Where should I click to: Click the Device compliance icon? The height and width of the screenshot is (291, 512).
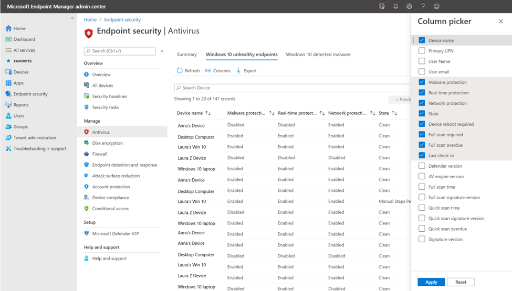pyautogui.click(x=87, y=198)
